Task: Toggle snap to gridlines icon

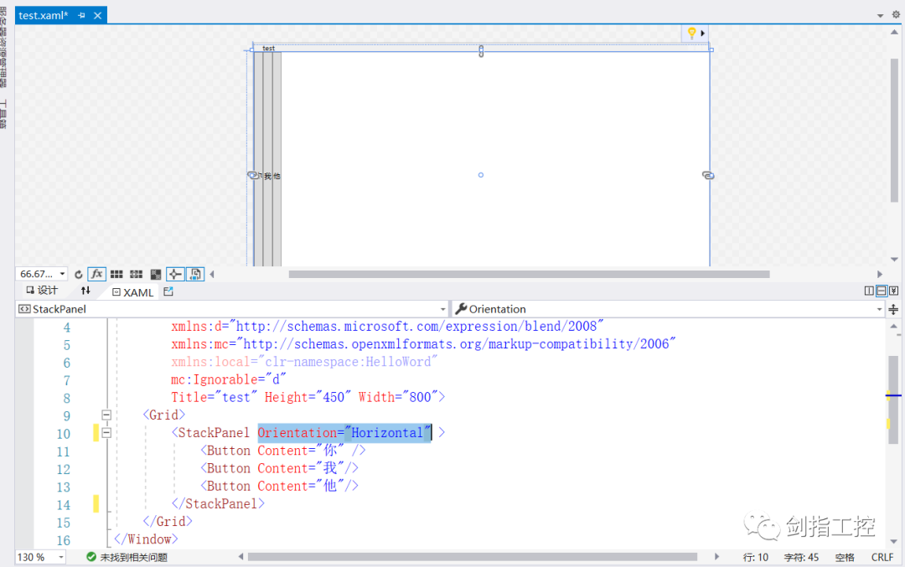Action: tap(137, 275)
